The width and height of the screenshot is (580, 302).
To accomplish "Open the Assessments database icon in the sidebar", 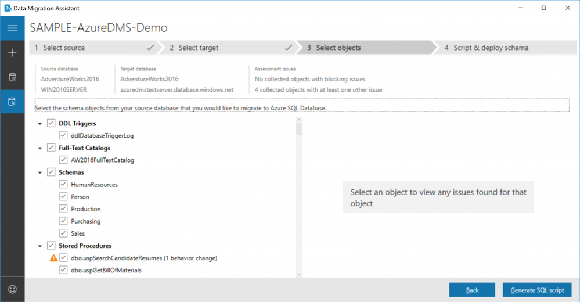I will pyautogui.click(x=12, y=77).
